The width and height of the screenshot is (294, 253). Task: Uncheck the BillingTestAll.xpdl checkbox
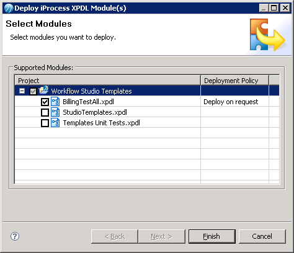point(45,102)
